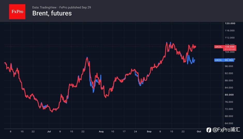
Task: Select the red UKOIL 106.896 price label
Action: (225, 47)
